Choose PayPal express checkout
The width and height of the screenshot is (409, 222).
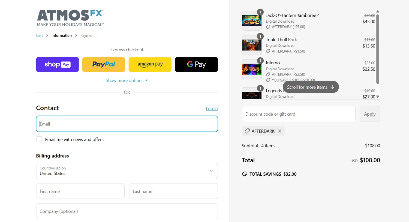[104, 64]
